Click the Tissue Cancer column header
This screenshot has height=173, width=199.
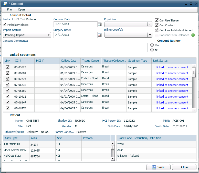tap(91, 61)
